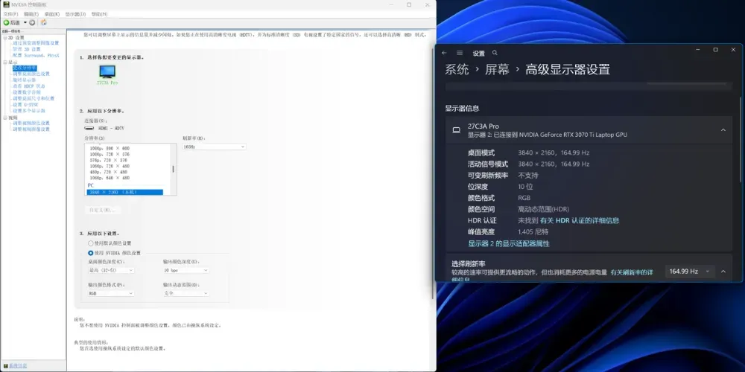Click the display icon beside 27C3A Pro
The width and height of the screenshot is (745, 372).
(456, 130)
